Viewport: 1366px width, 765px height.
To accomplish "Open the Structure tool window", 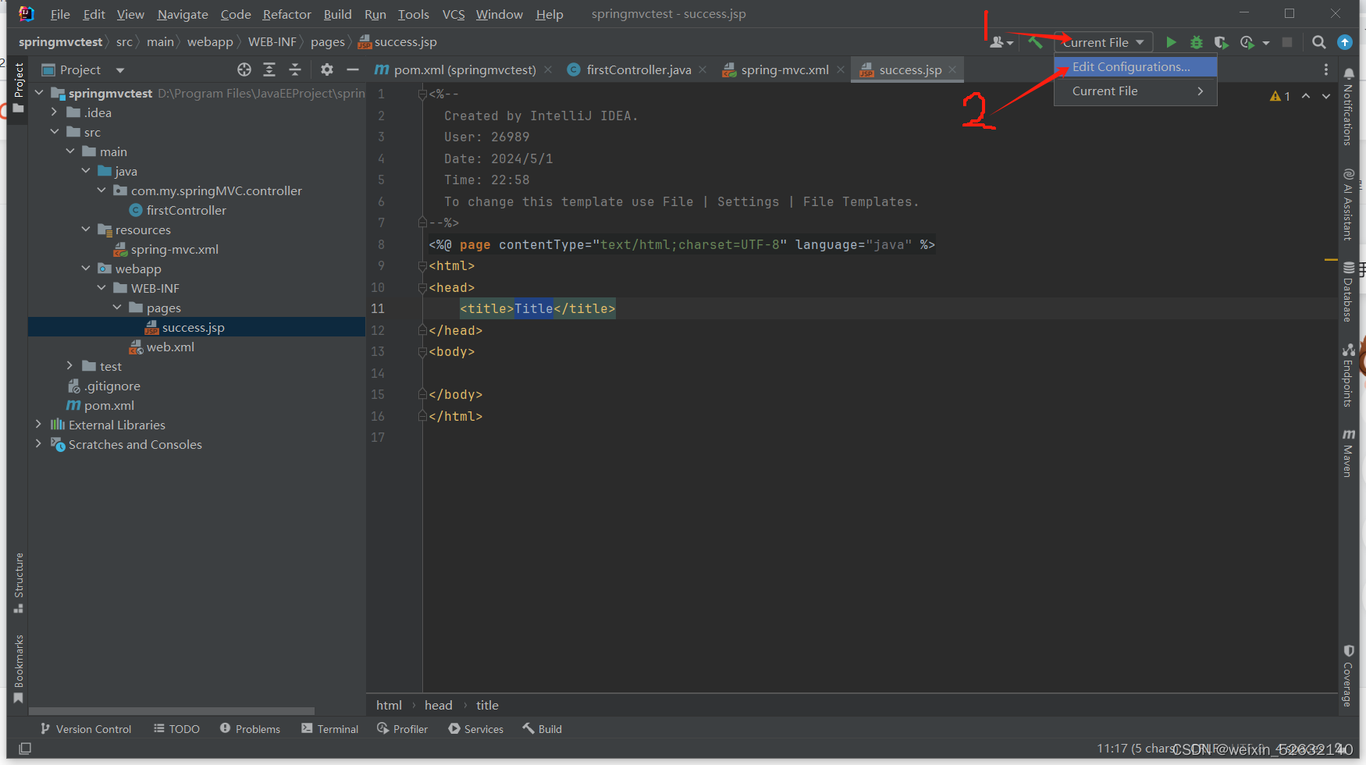I will tap(19, 582).
